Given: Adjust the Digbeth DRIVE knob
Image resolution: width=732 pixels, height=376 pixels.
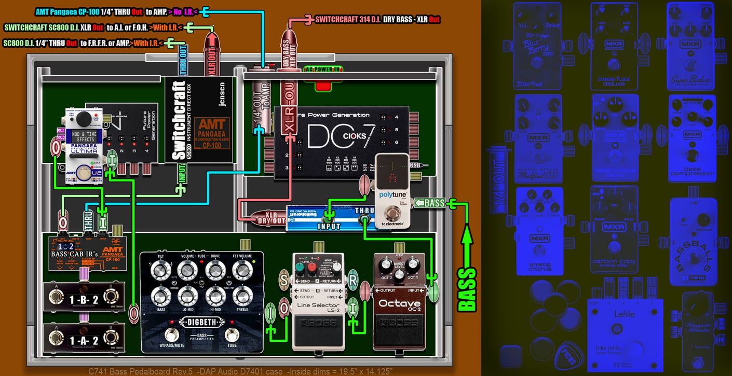Looking at the screenshot, I should point(215,270).
